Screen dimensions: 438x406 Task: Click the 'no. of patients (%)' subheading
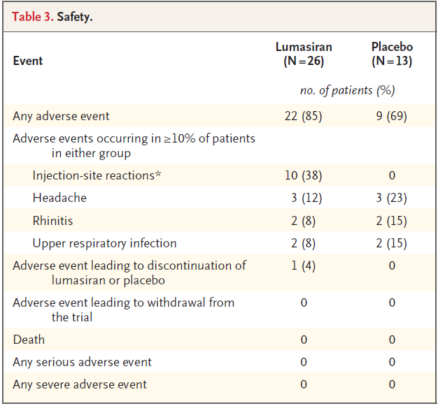347,90
